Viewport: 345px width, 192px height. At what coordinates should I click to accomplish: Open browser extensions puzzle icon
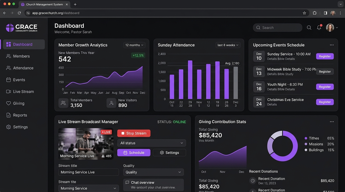(x=315, y=13)
